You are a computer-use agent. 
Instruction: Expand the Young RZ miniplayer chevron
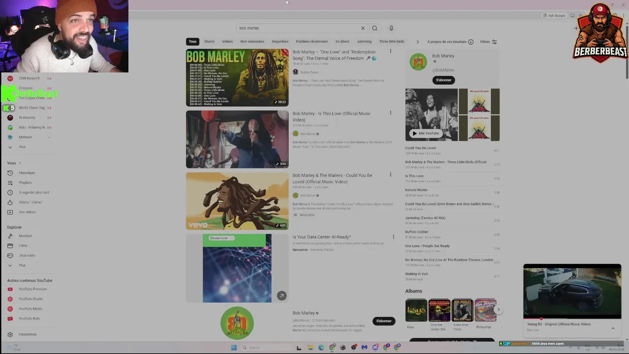point(613,328)
